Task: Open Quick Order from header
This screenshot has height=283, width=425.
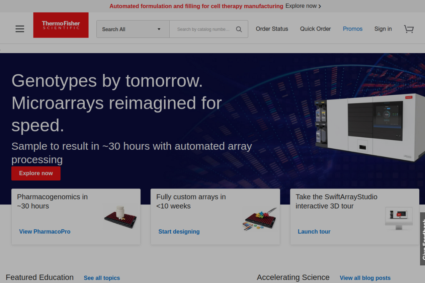Action: pyautogui.click(x=315, y=29)
